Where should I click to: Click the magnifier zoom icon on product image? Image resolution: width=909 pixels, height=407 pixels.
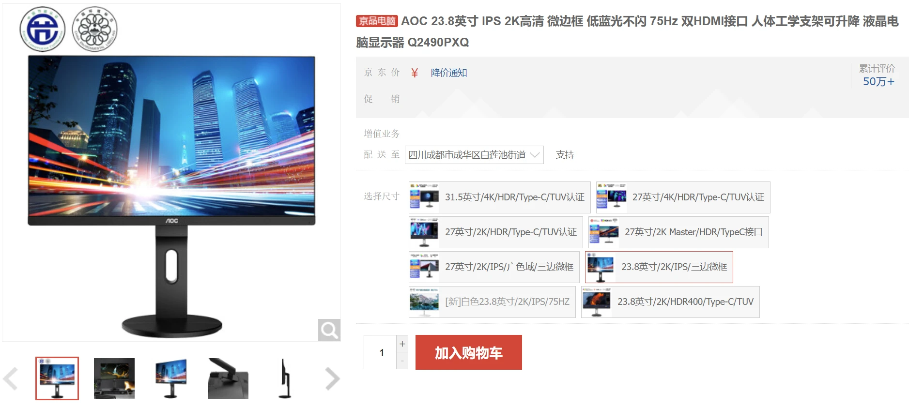coord(329,330)
